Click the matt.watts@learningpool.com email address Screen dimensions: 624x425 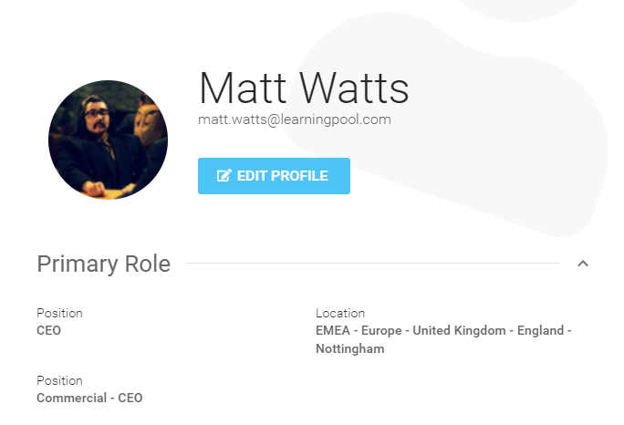tap(295, 119)
